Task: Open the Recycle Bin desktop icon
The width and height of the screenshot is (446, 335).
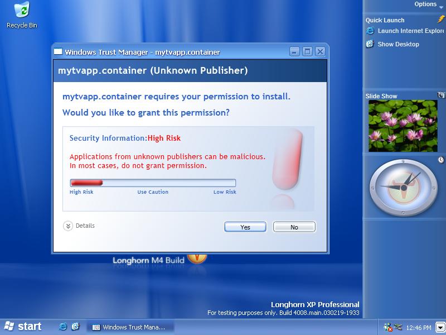Action: pyautogui.click(x=22, y=15)
